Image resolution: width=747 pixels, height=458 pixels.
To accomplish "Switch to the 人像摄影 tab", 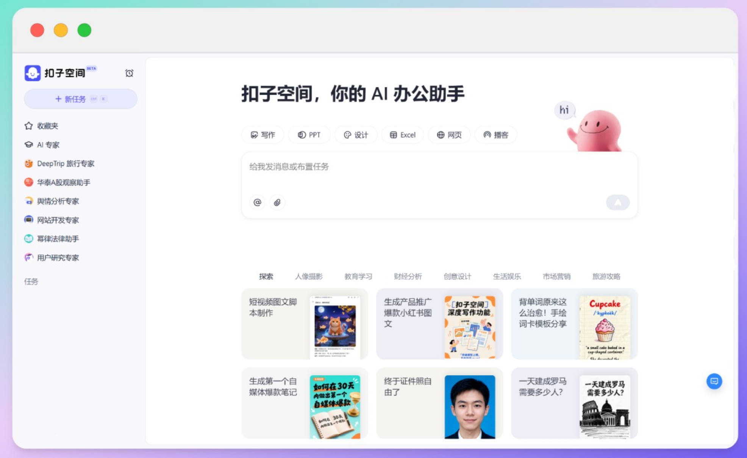I will 309,276.
